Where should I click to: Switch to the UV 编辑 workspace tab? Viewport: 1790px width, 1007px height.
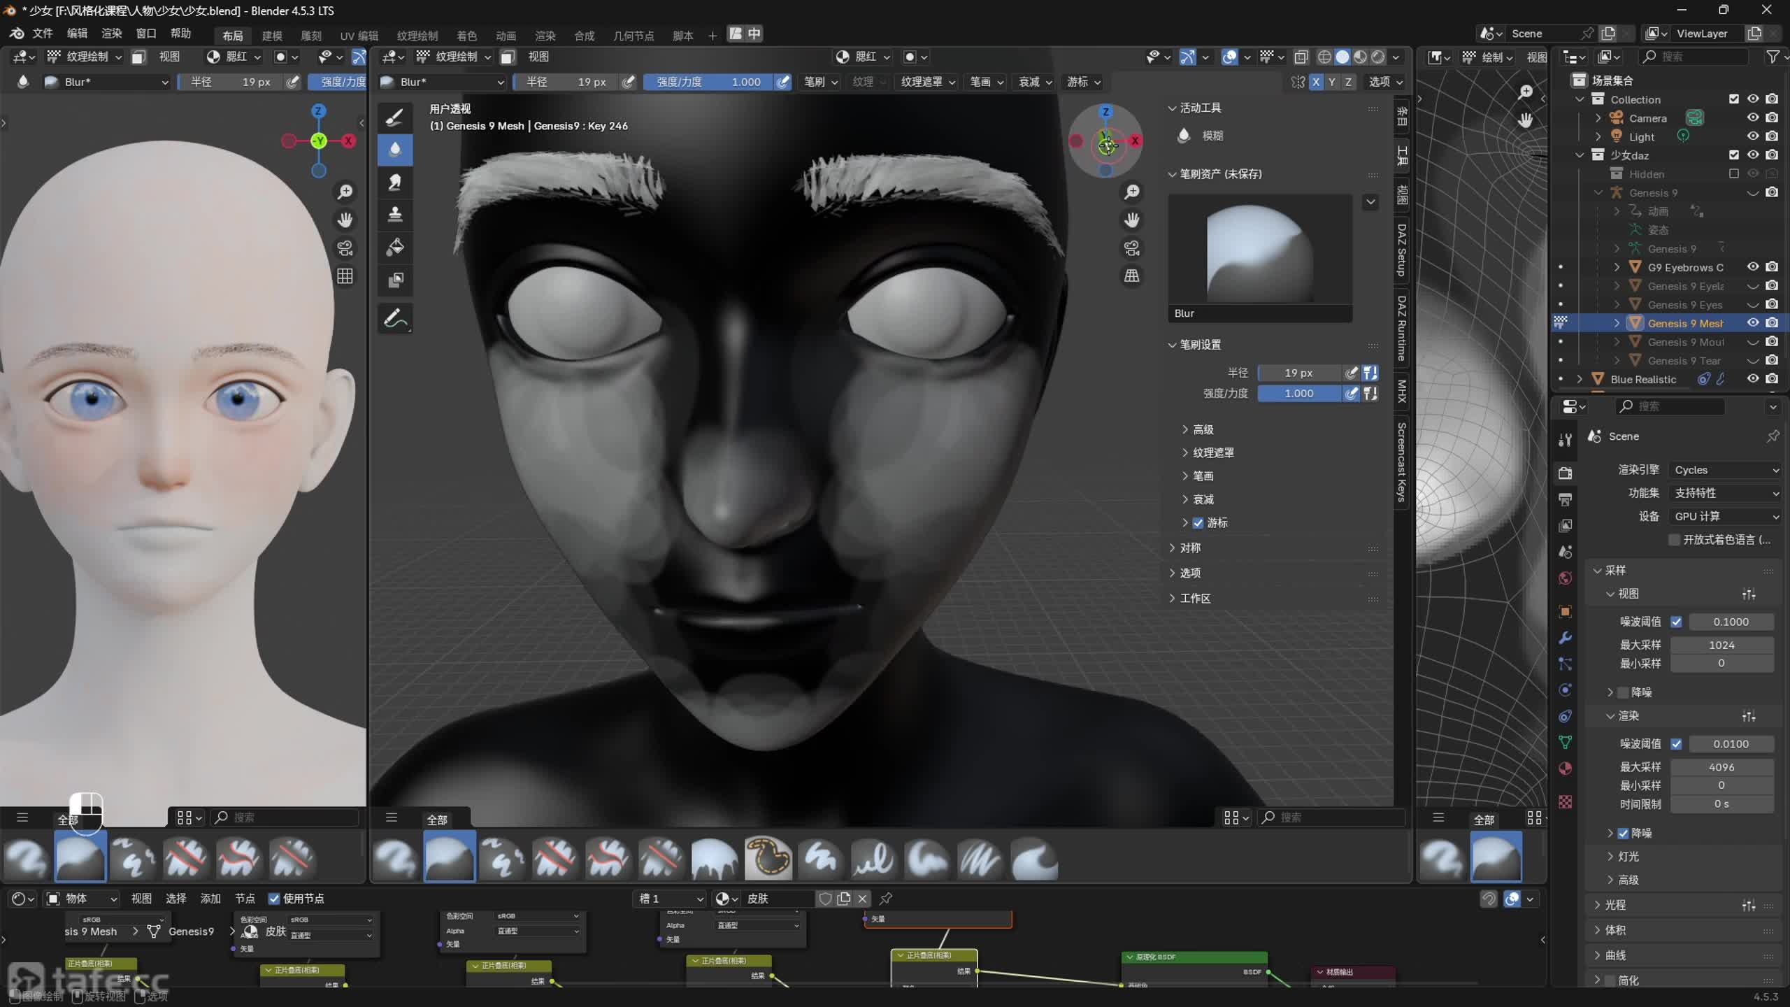tap(359, 35)
